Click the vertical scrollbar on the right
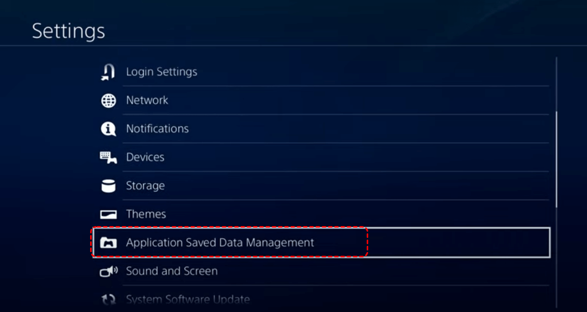587x312 pixels. 556,159
